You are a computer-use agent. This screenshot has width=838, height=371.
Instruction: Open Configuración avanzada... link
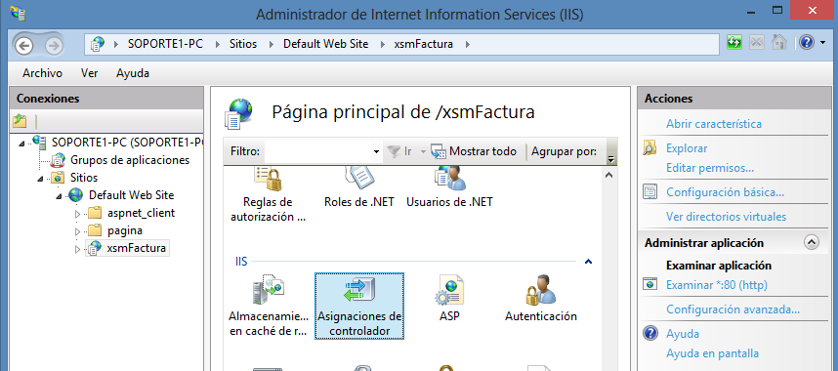(x=733, y=309)
